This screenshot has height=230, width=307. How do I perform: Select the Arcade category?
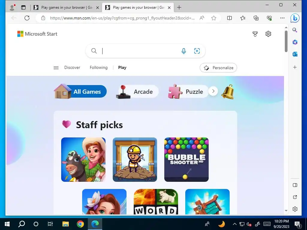137,92
